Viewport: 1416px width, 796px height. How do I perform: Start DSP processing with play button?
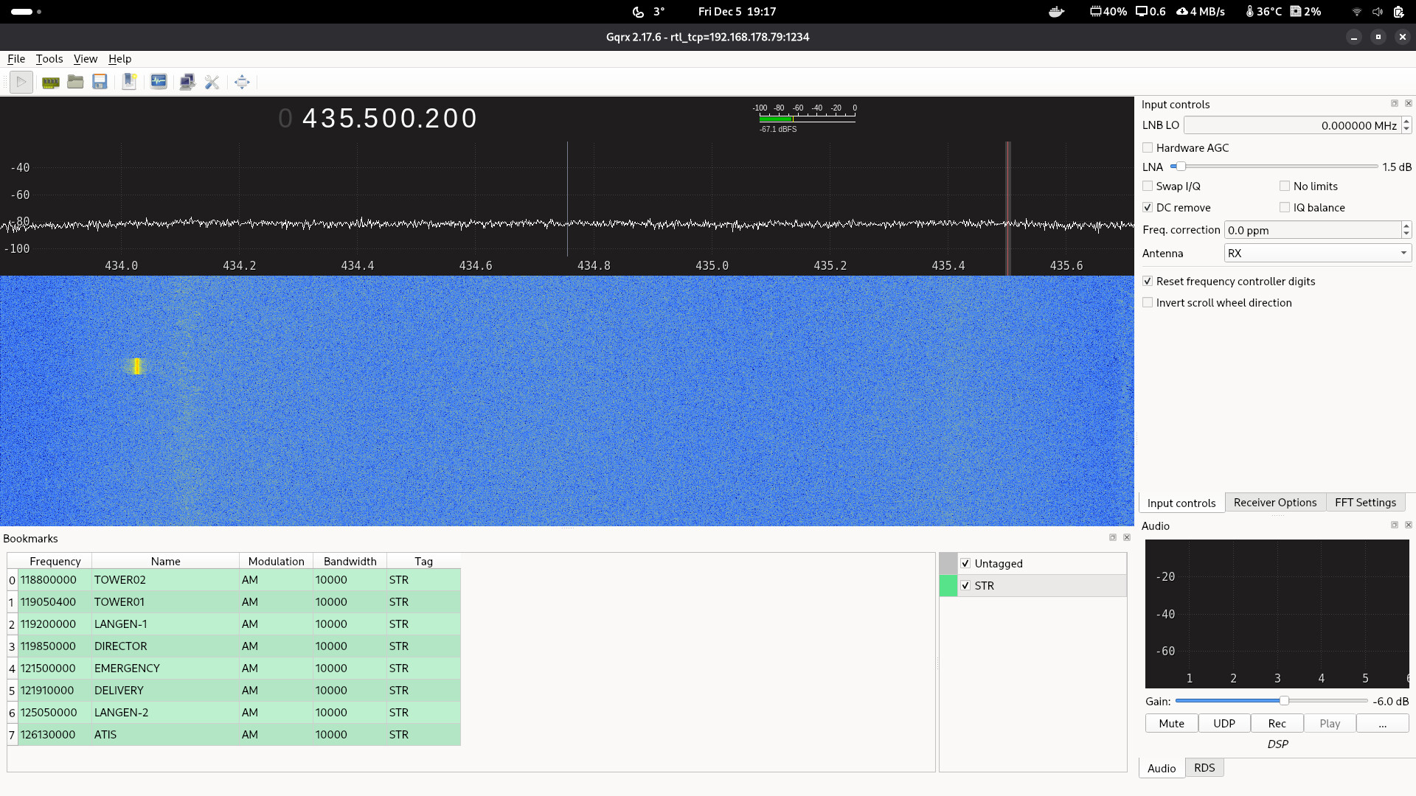pos(21,82)
